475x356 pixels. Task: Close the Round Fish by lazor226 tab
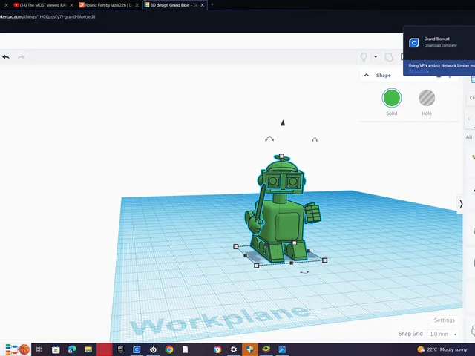(137, 5)
